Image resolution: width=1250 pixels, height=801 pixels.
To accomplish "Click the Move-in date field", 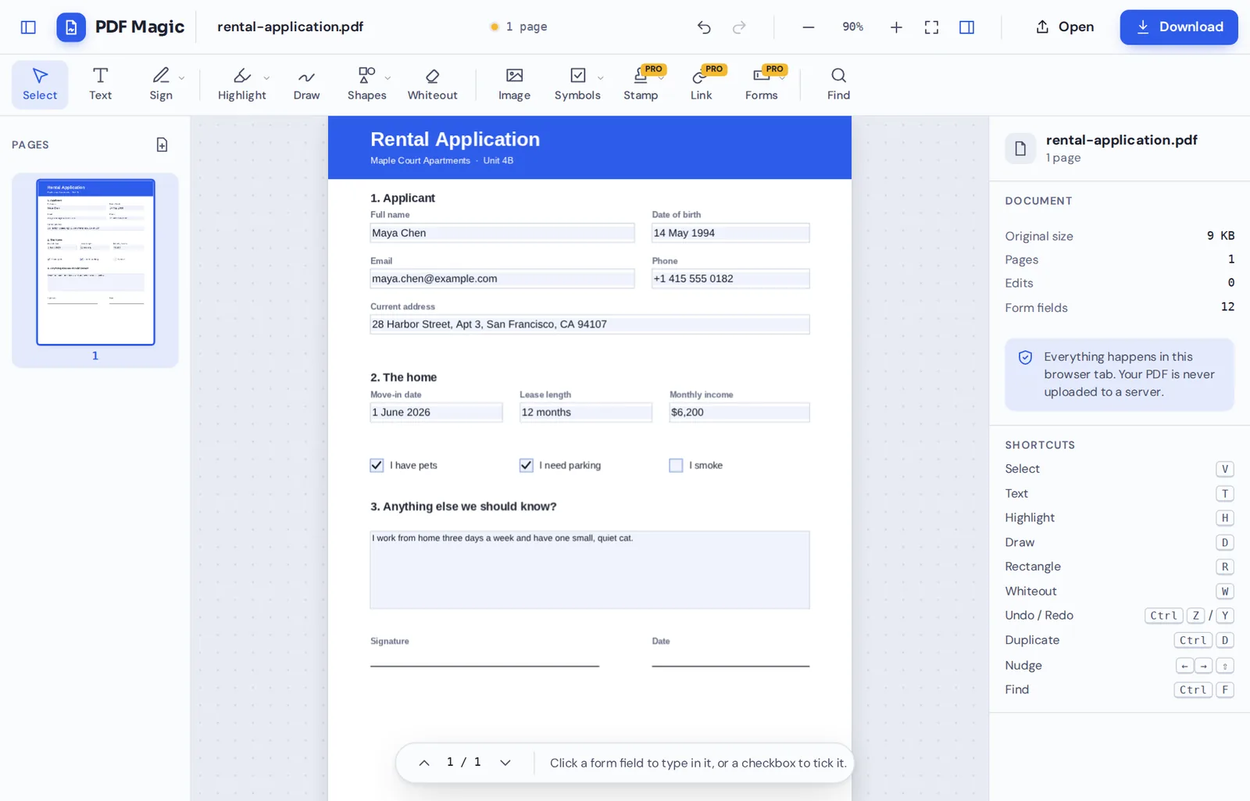I will tap(436, 413).
